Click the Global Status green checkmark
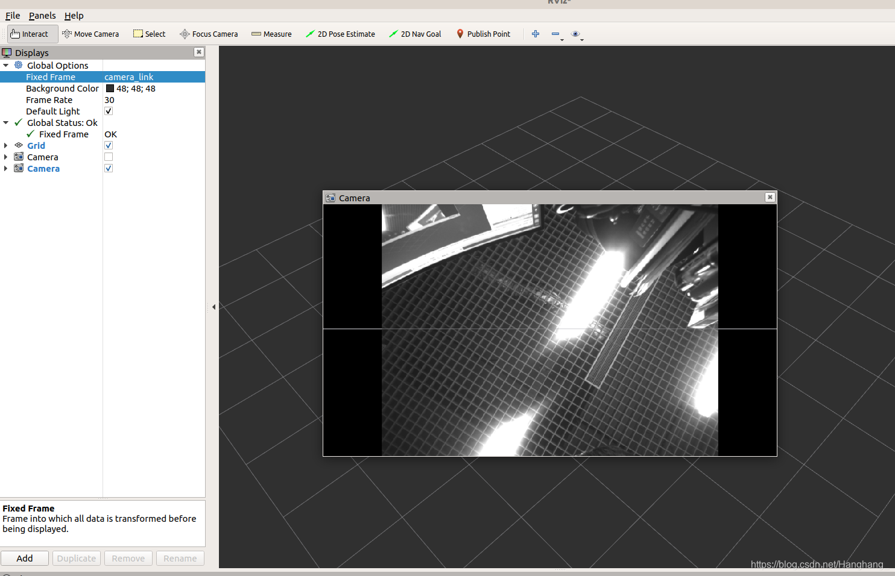Screen dimensions: 895x576 [x=19, y=122]
